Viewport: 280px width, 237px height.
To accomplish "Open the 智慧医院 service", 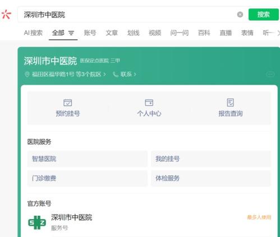I will (x=87, y=159).
